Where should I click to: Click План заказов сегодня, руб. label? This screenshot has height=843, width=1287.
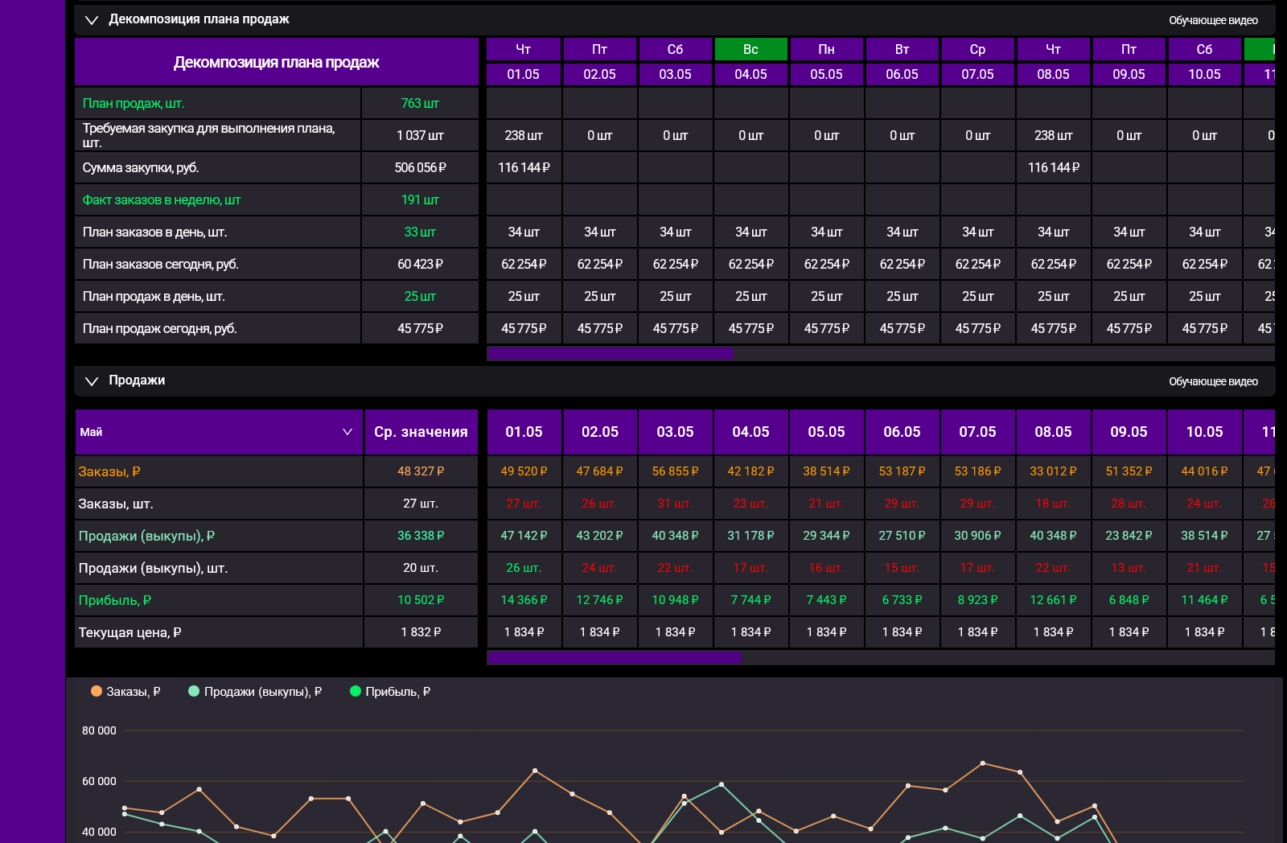click(161, 264)
